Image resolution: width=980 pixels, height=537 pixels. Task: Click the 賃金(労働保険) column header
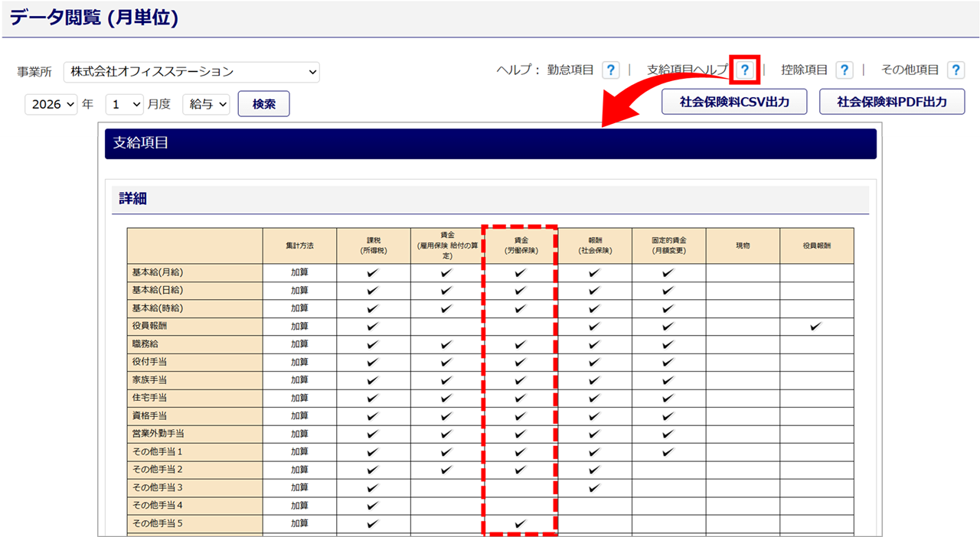pyautogui.click(x=520, y=245)
